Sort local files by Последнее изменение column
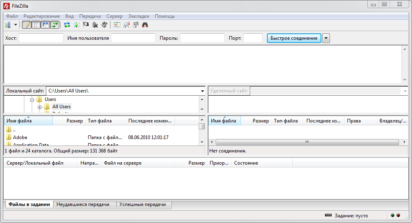The height and width of the screenshot is (223, 412). click(150, 121)
